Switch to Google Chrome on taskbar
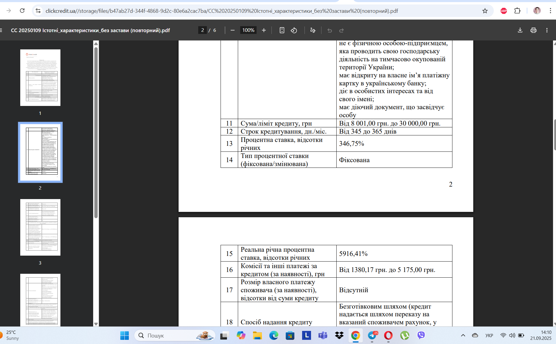This screenshot has width=556, height=344. click(x=355, y=335)
